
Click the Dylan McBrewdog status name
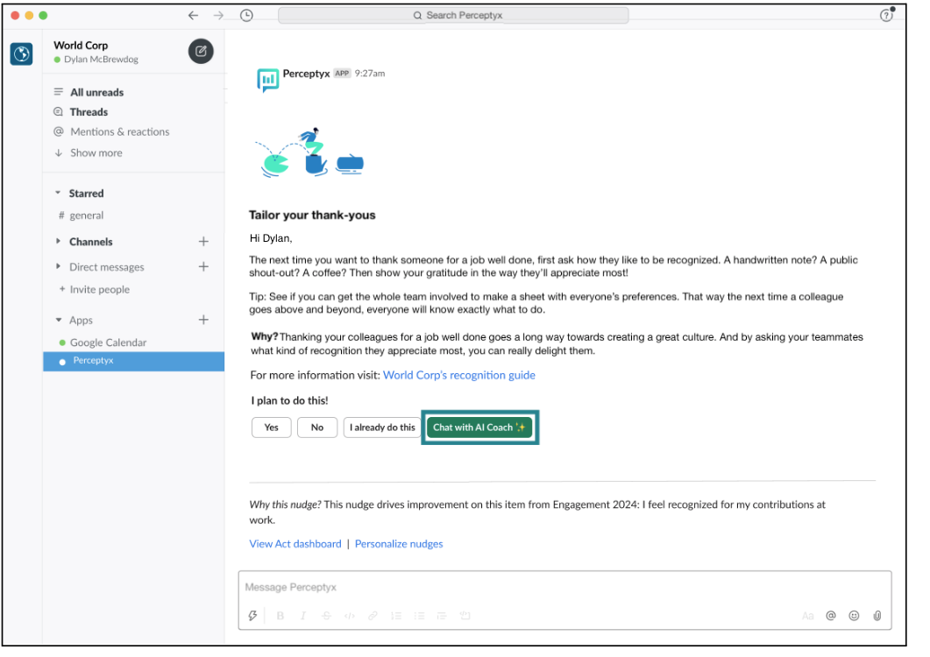pos(101,60)
